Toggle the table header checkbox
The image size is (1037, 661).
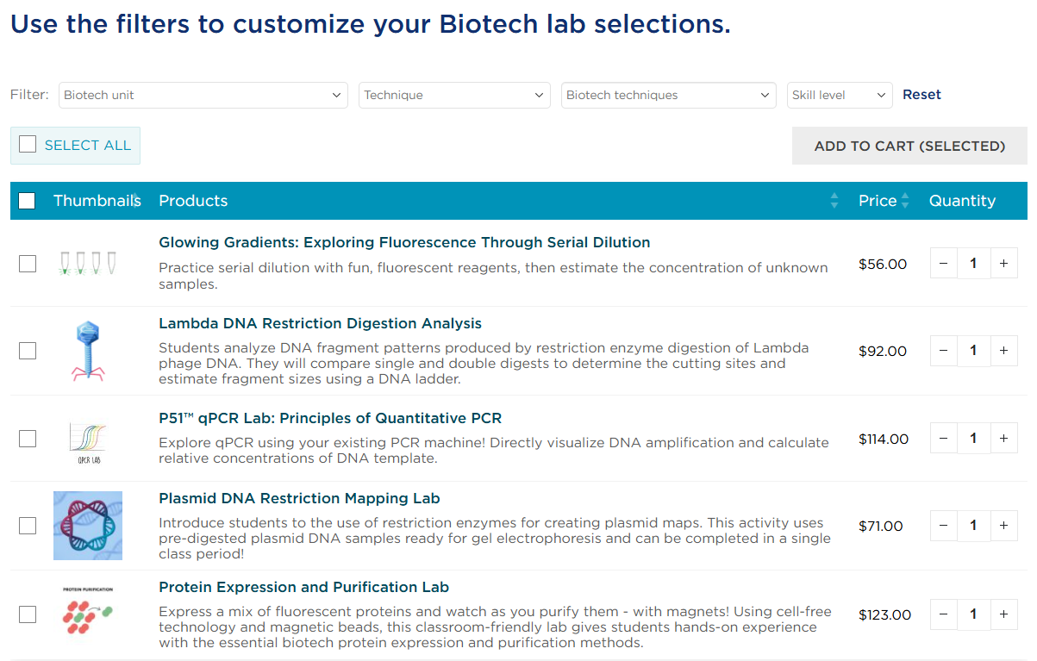pyautogui.click(x=27, y=201)
